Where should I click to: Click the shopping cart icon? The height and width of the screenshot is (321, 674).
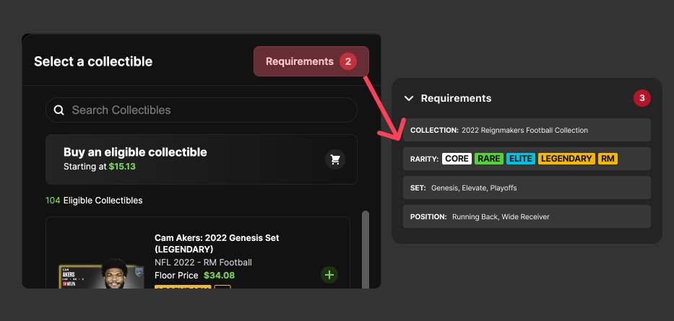pyautogui.click(x=335, y=159)
